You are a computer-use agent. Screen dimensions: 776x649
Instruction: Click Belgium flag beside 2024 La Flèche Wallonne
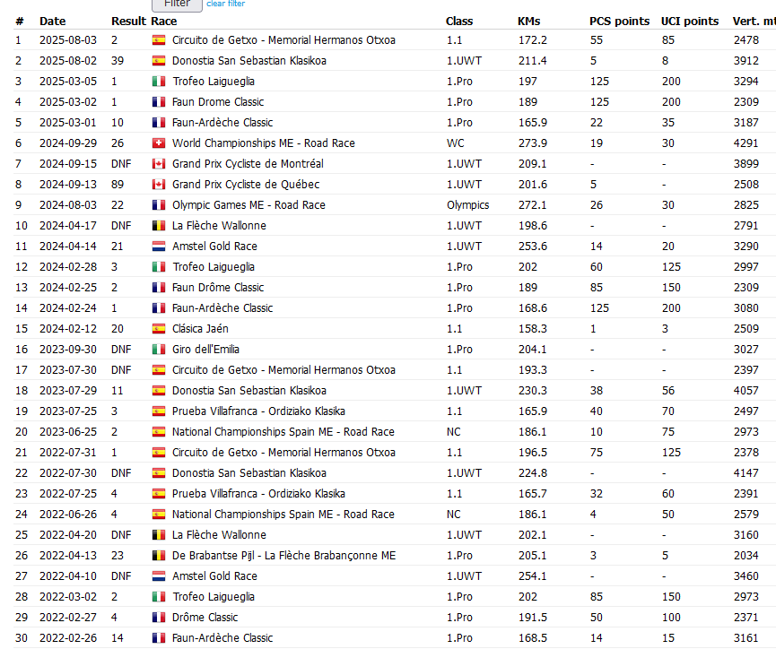tap(159, 226)
